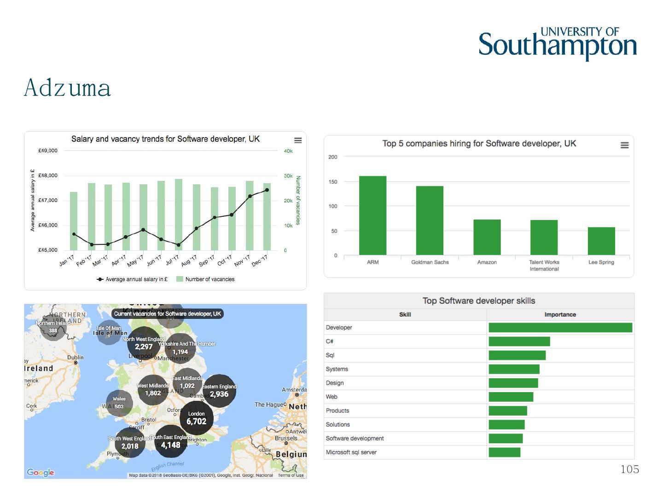Select the East Midlands 1,092 bubble
Image resolution: width=663 pixels, height=497 pixels.
[x=187, y=383]
